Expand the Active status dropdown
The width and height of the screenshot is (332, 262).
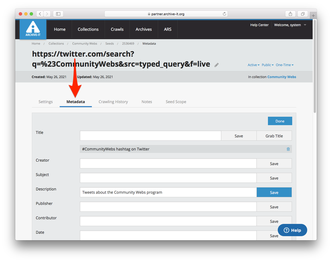coord(253,65)
